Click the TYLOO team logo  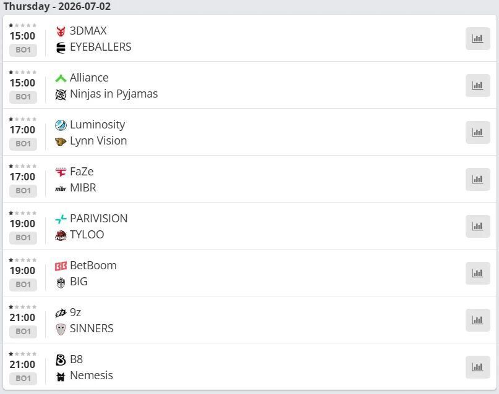coord(61,235)
